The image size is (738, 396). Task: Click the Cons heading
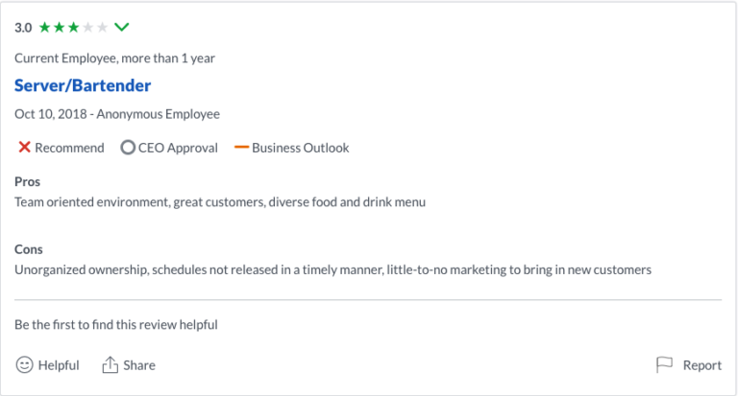(x=29, y=249)
